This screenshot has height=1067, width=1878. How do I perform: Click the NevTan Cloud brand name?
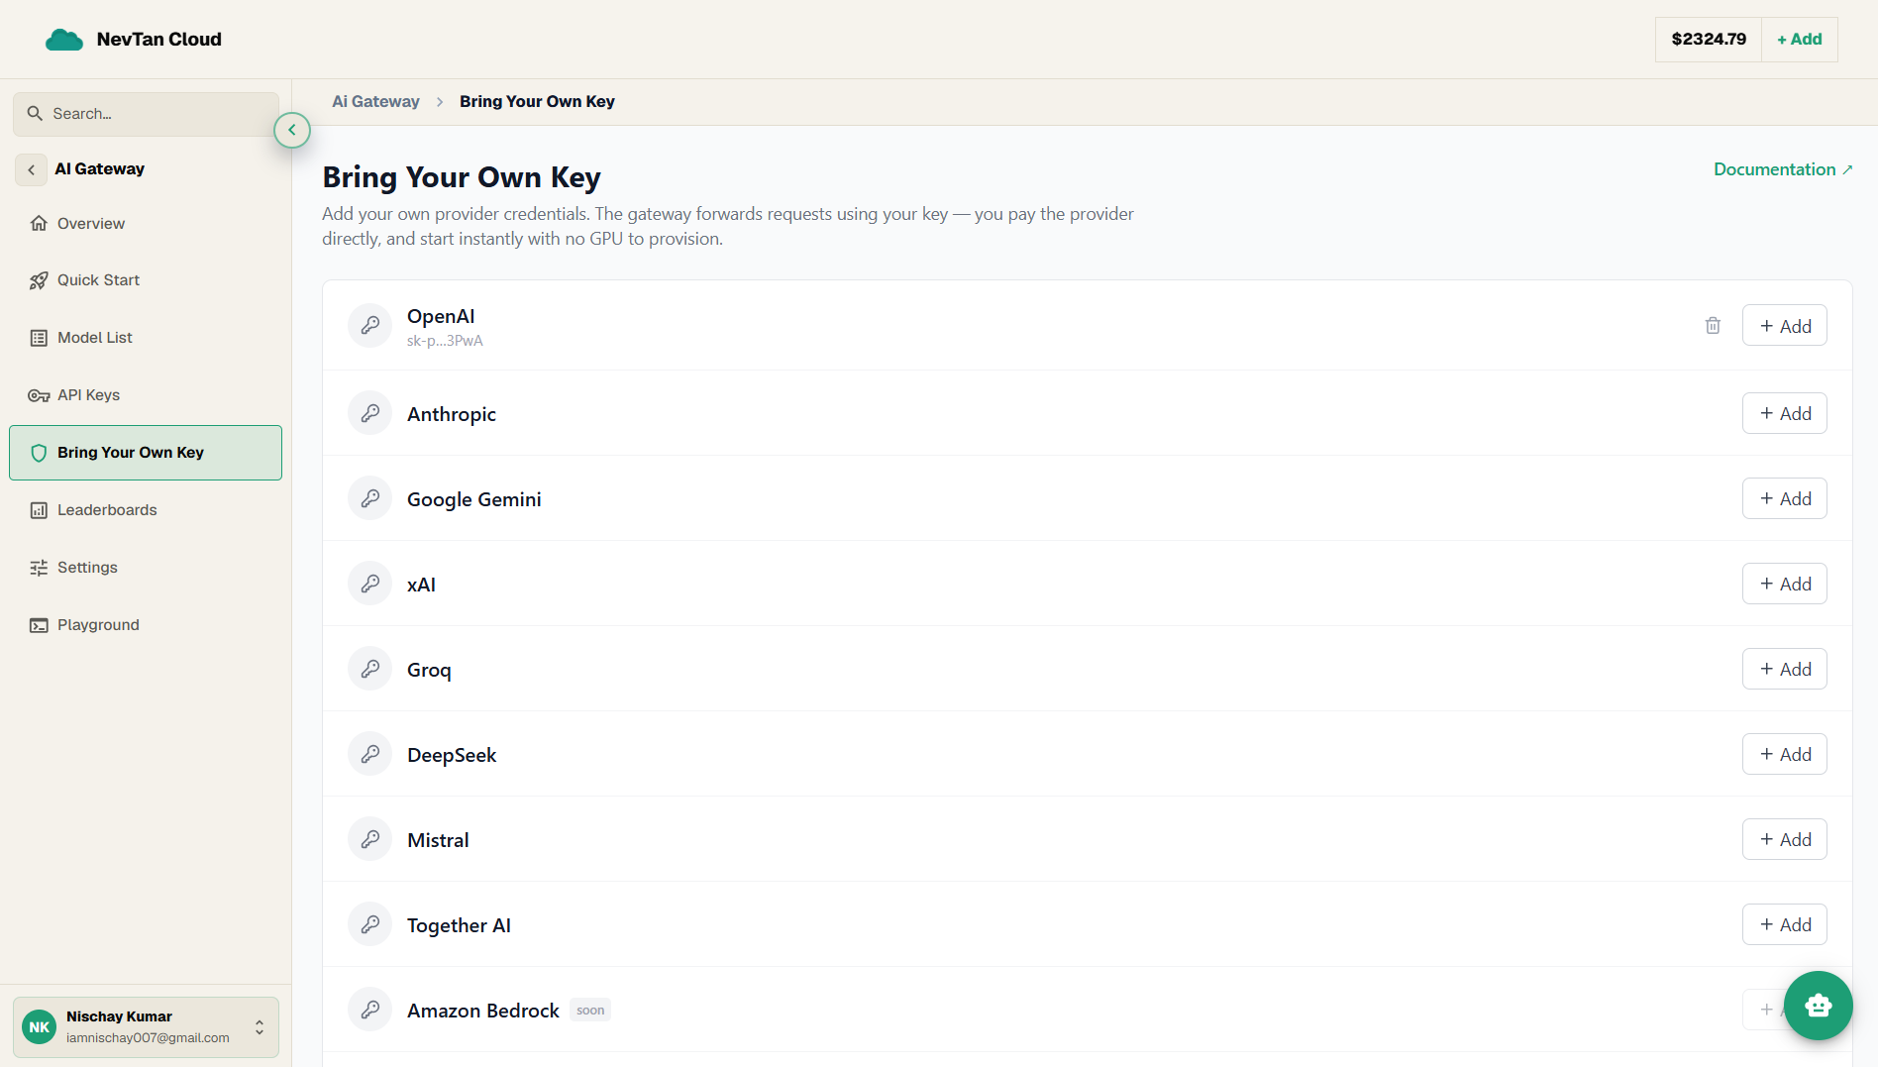(159, 40)
